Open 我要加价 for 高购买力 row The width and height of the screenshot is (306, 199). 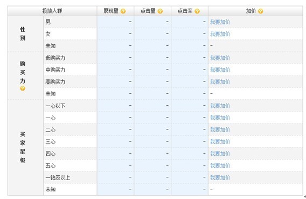pos(220,81)
